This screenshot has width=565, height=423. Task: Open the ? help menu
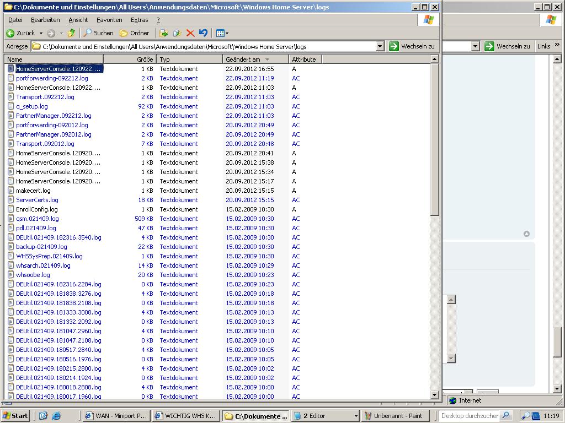click(158, 20)
